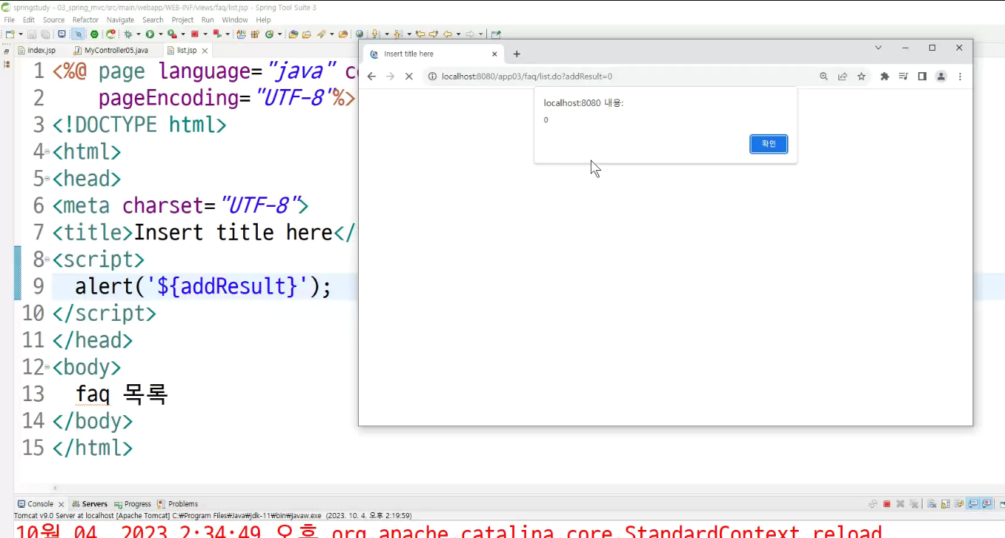
Task: Open the Project menu
Action: [183, 20]
